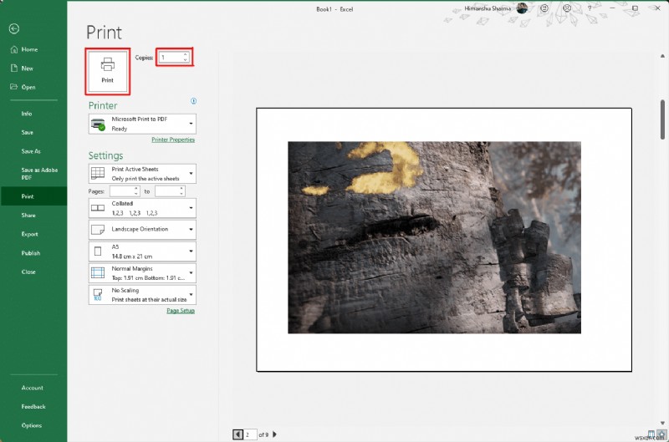Click the smiley face feedback icon

point(545,8)
